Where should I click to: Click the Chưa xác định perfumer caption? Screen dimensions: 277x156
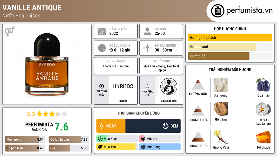(169, 101)
